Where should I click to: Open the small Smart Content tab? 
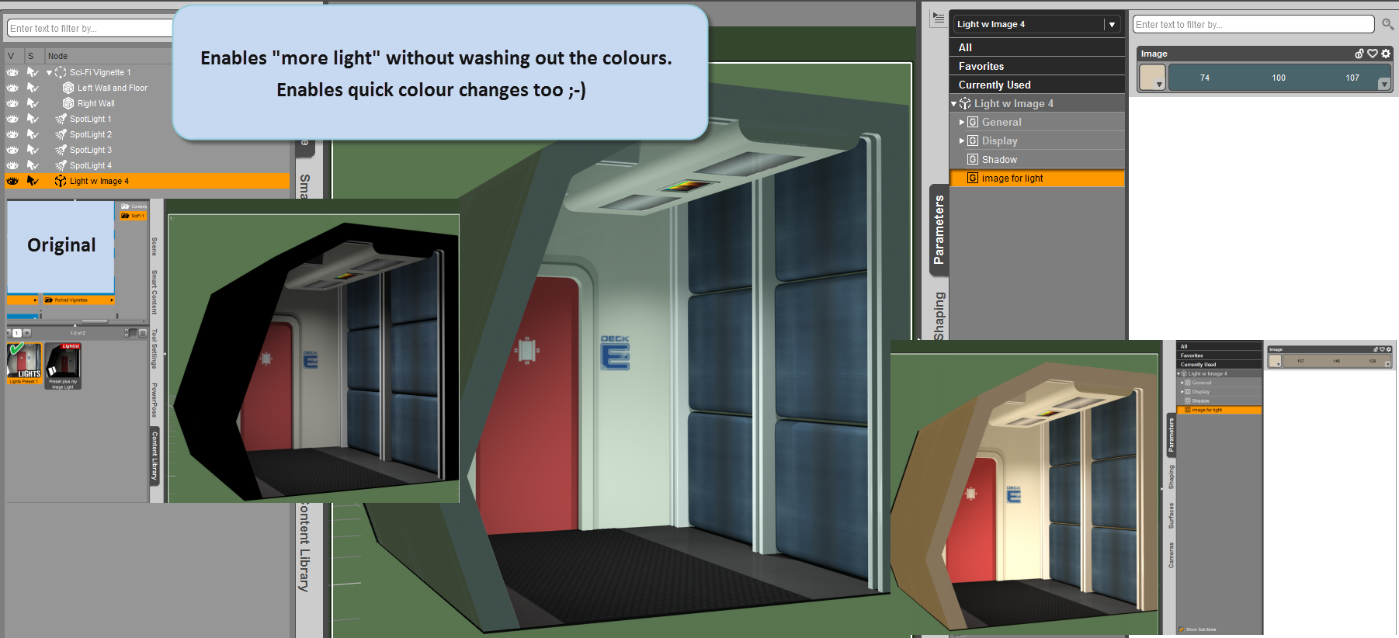click(154, 292)
